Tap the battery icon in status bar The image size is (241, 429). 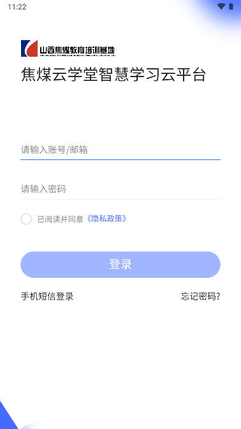(x=231, y=6)
